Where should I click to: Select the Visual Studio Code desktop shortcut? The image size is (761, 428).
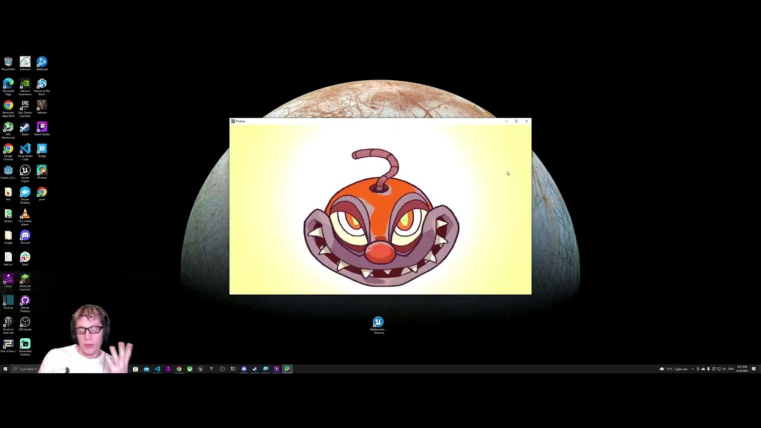click(x=25, y=152)
